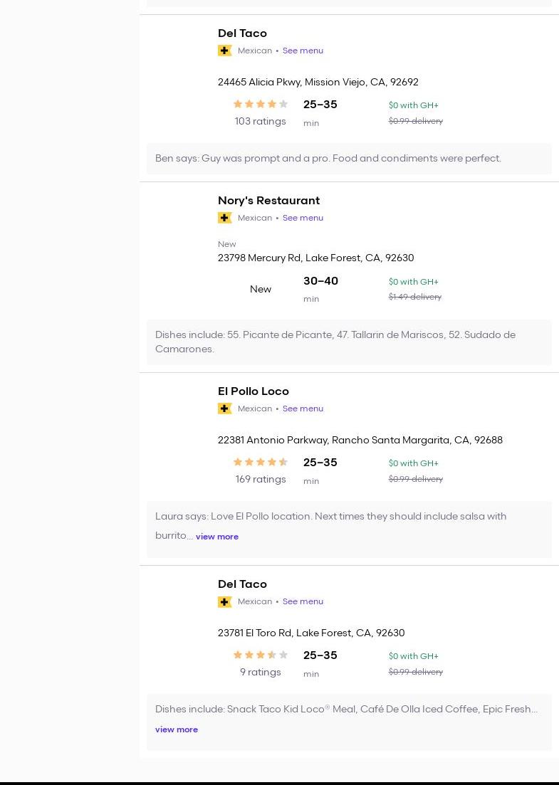Click the GH+ badge beside Nory's Restaurant
The width and height of the screenshot is (559, 785).
coord(225,218)
